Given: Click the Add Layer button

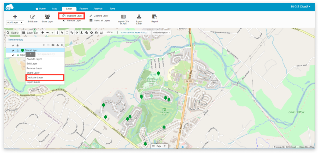Looking at the screenshot, I should [12, 22].
